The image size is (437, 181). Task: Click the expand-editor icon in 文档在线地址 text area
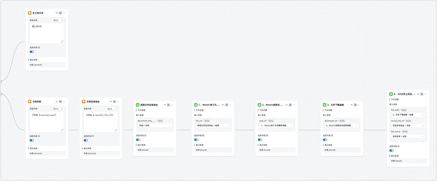[116, 130]
